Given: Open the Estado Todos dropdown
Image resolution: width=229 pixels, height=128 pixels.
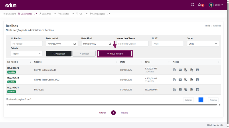Looking at the screenshot, I should [27, 54].
